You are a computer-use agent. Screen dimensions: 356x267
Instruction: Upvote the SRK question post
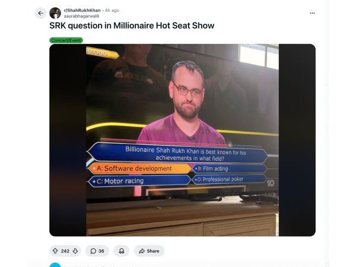[x=55, y=251]
